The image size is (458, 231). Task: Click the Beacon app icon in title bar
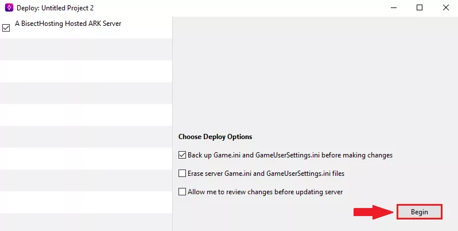pyautogui.click(x=7, y=8)
